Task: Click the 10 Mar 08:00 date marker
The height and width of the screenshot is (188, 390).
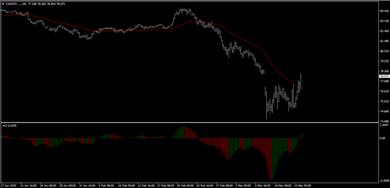Action: pos(283,185)
